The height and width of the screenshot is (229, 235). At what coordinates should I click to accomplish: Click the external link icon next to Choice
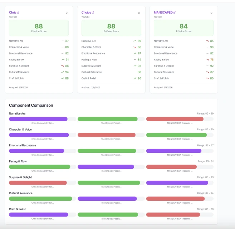click(93, 13)
